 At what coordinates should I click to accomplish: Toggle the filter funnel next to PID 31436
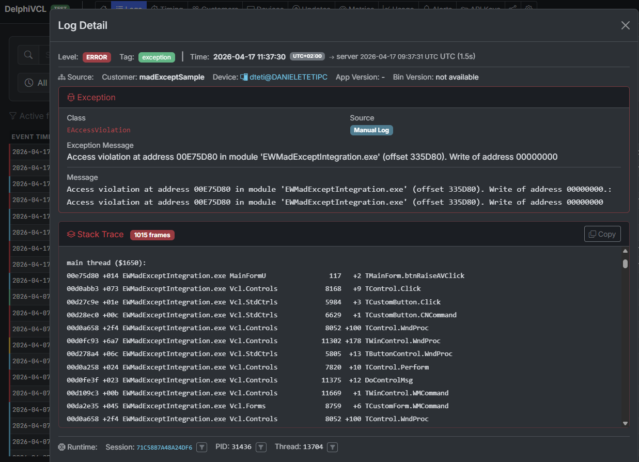(261, 447)
